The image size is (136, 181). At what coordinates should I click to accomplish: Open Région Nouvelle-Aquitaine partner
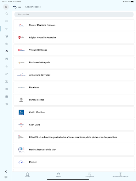pyautogui.click(x=74, y=37)
